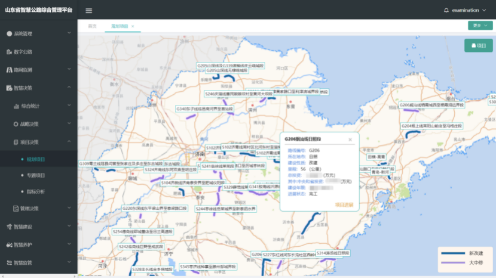Close the G206 project info popup
496x279 pixels.
[350, 139]
